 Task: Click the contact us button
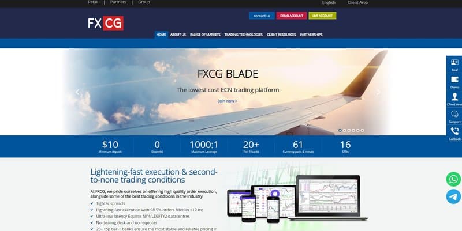(x=262, y=16)
